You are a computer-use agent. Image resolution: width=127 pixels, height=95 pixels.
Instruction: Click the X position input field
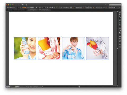(79, 8)
